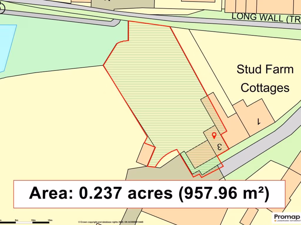This screenshot has height=225, width=301.
Task: Click the building numbered 3
Action: click(x=219, y=146)
